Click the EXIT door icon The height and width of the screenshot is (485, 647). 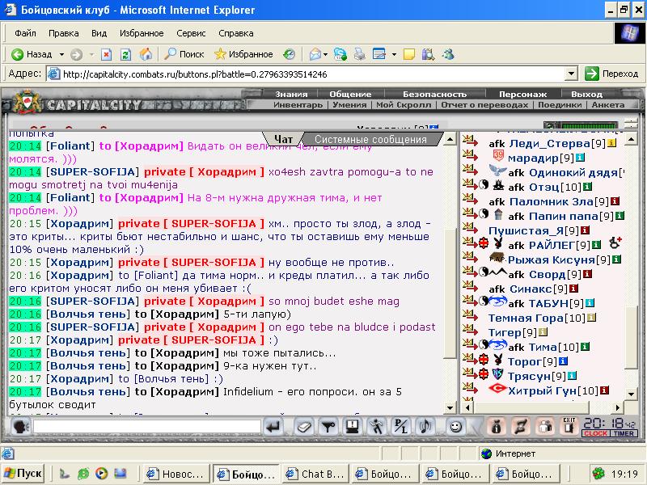click(569, 426)
